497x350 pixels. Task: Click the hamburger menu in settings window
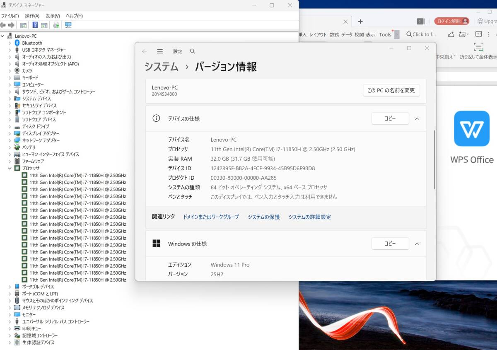coord(160,51)
